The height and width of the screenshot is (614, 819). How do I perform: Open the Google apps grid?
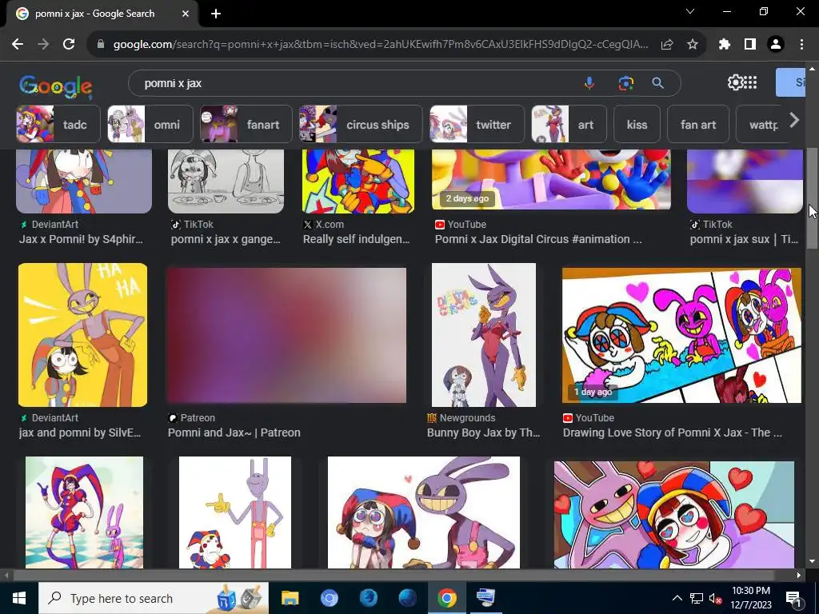point(750,82)
